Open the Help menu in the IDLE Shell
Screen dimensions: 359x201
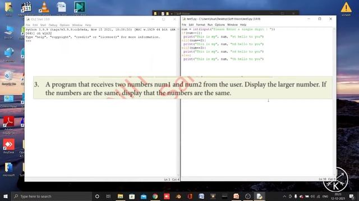point(88,25)
